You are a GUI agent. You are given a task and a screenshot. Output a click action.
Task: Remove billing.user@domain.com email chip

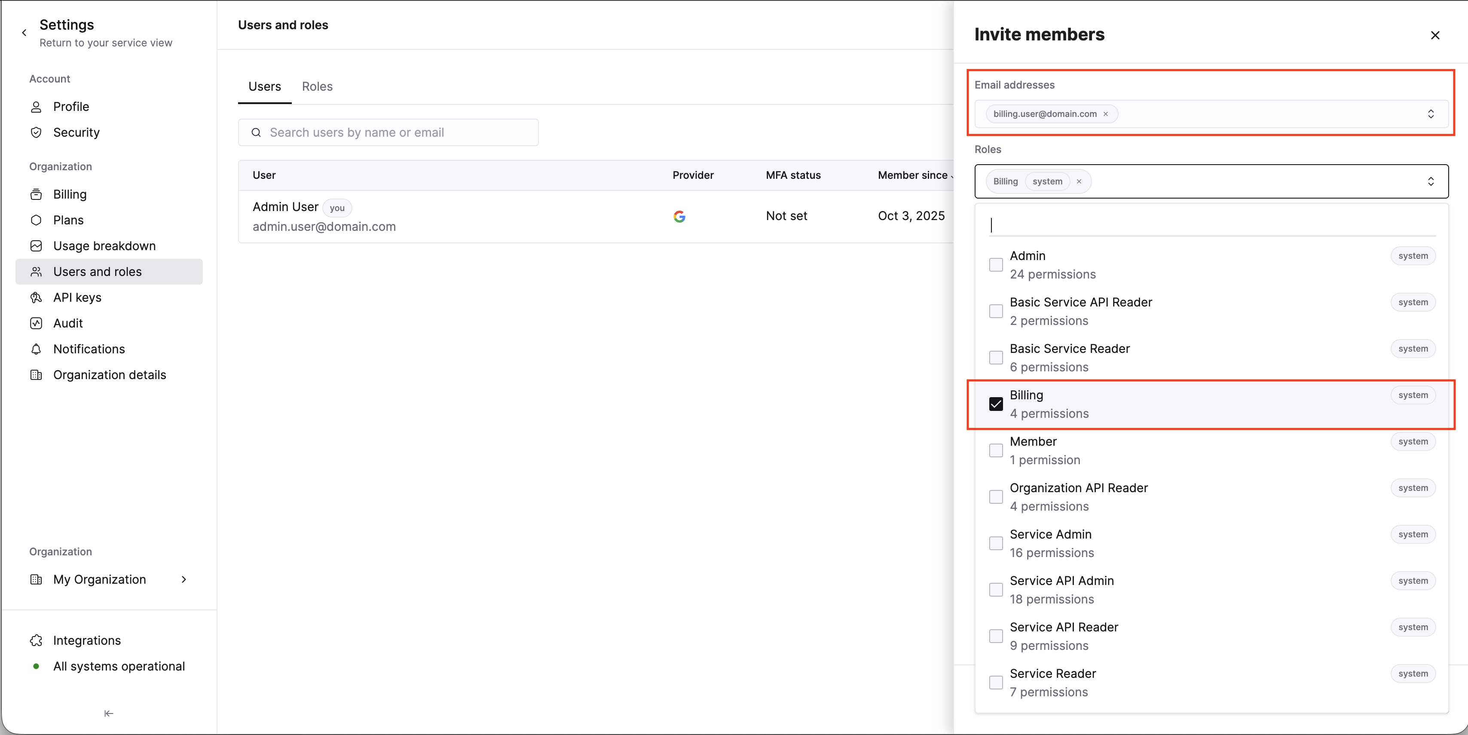tap(1106, 114)
